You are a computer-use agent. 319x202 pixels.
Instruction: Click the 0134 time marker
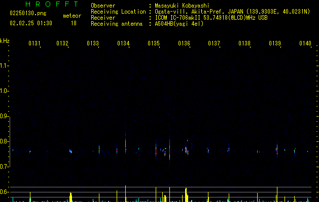(x=123, y=43)
